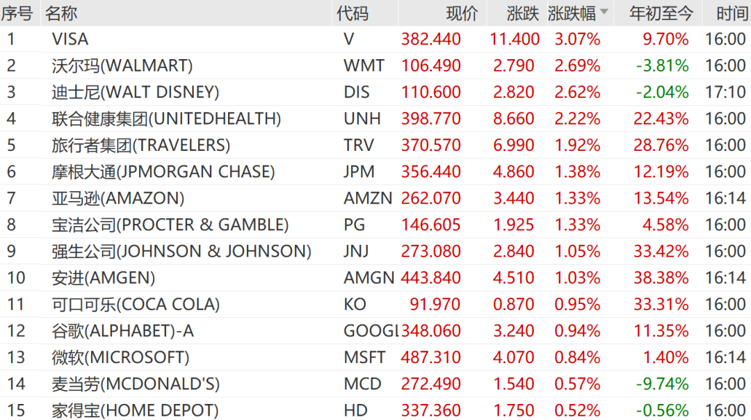Click the AMZN ticker code
Viewport: 751px width, 420px height.
[x=368, y=197]
